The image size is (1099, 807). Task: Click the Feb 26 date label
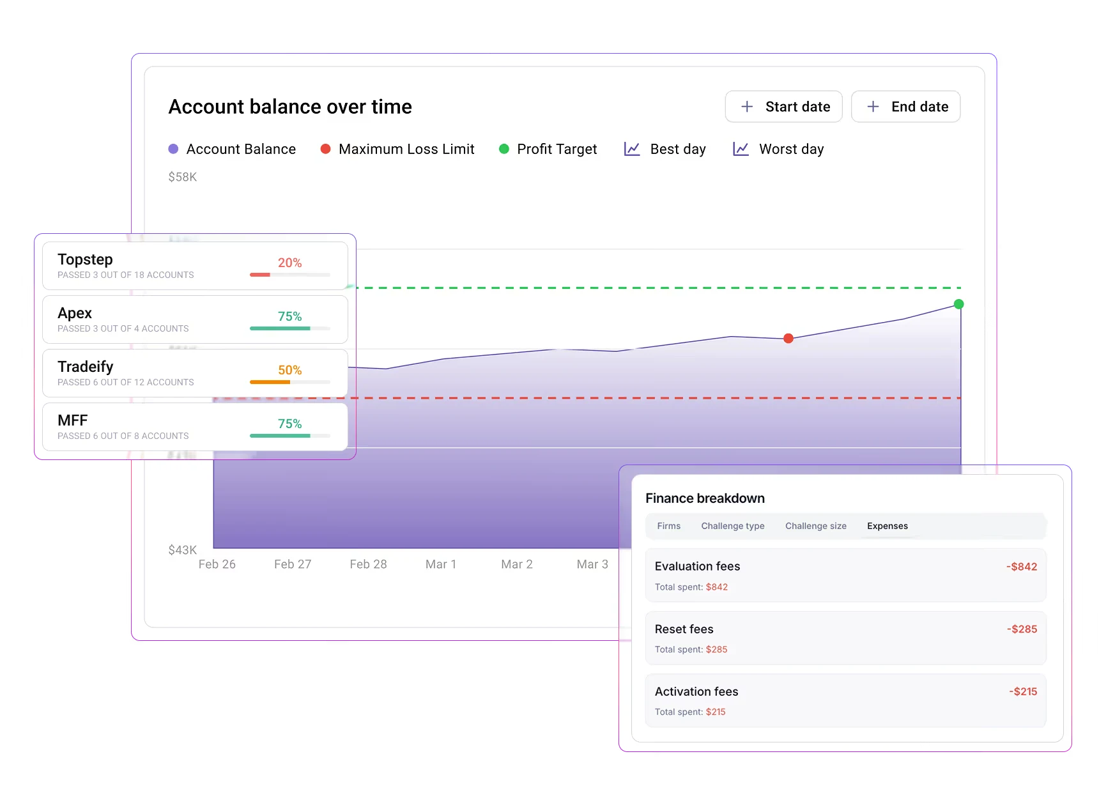click(217, 564)
